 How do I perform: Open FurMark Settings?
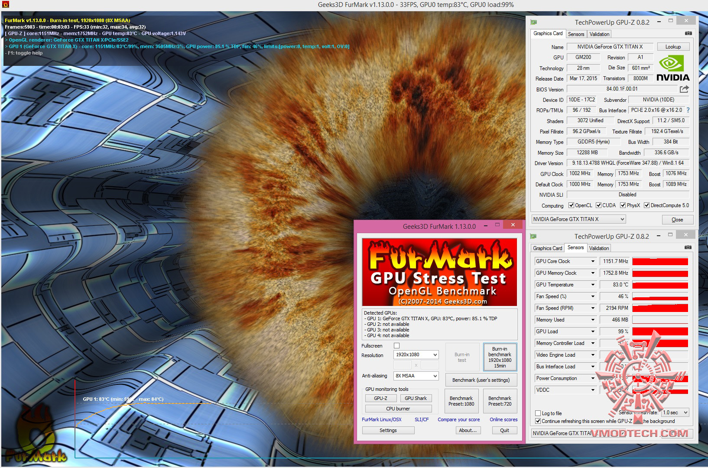pyautogui.click(x=388, y=430)
